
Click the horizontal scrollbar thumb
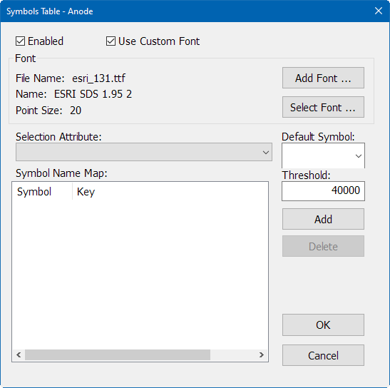pyautogui.click(x=118, y=354)
